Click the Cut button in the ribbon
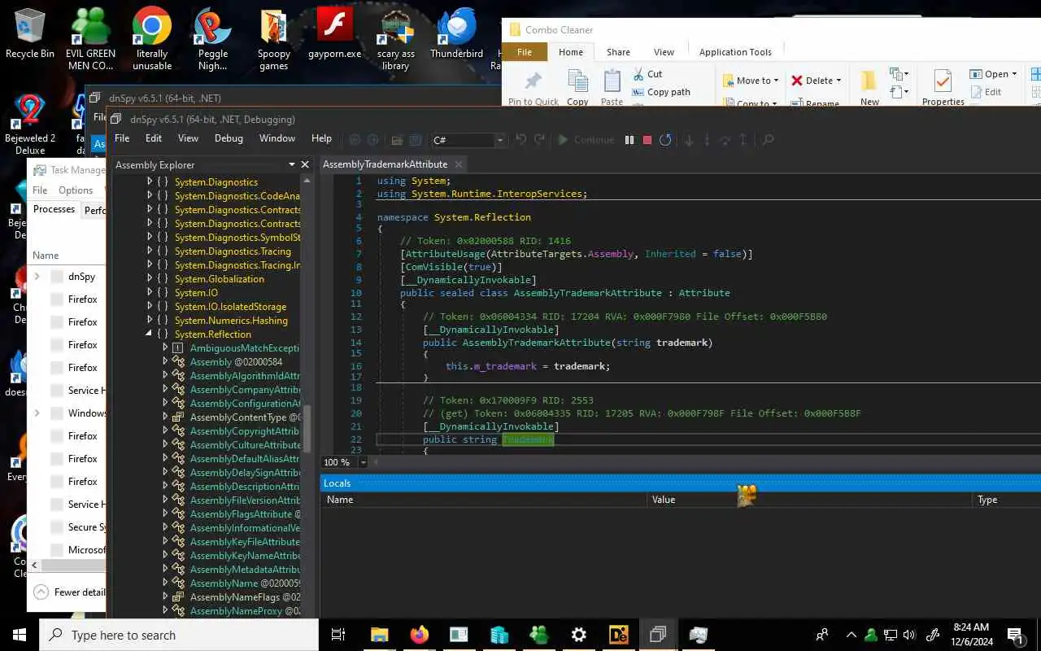1041x651 pixels. tap(647, 74)
